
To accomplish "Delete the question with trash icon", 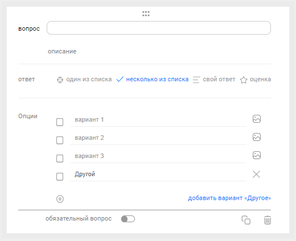I will tap(268, 220).
